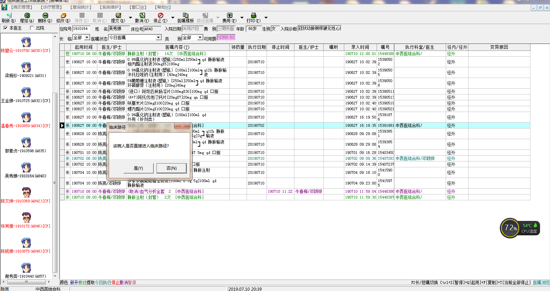Uncheck the 本医生 checkbox

coord(6,28)
